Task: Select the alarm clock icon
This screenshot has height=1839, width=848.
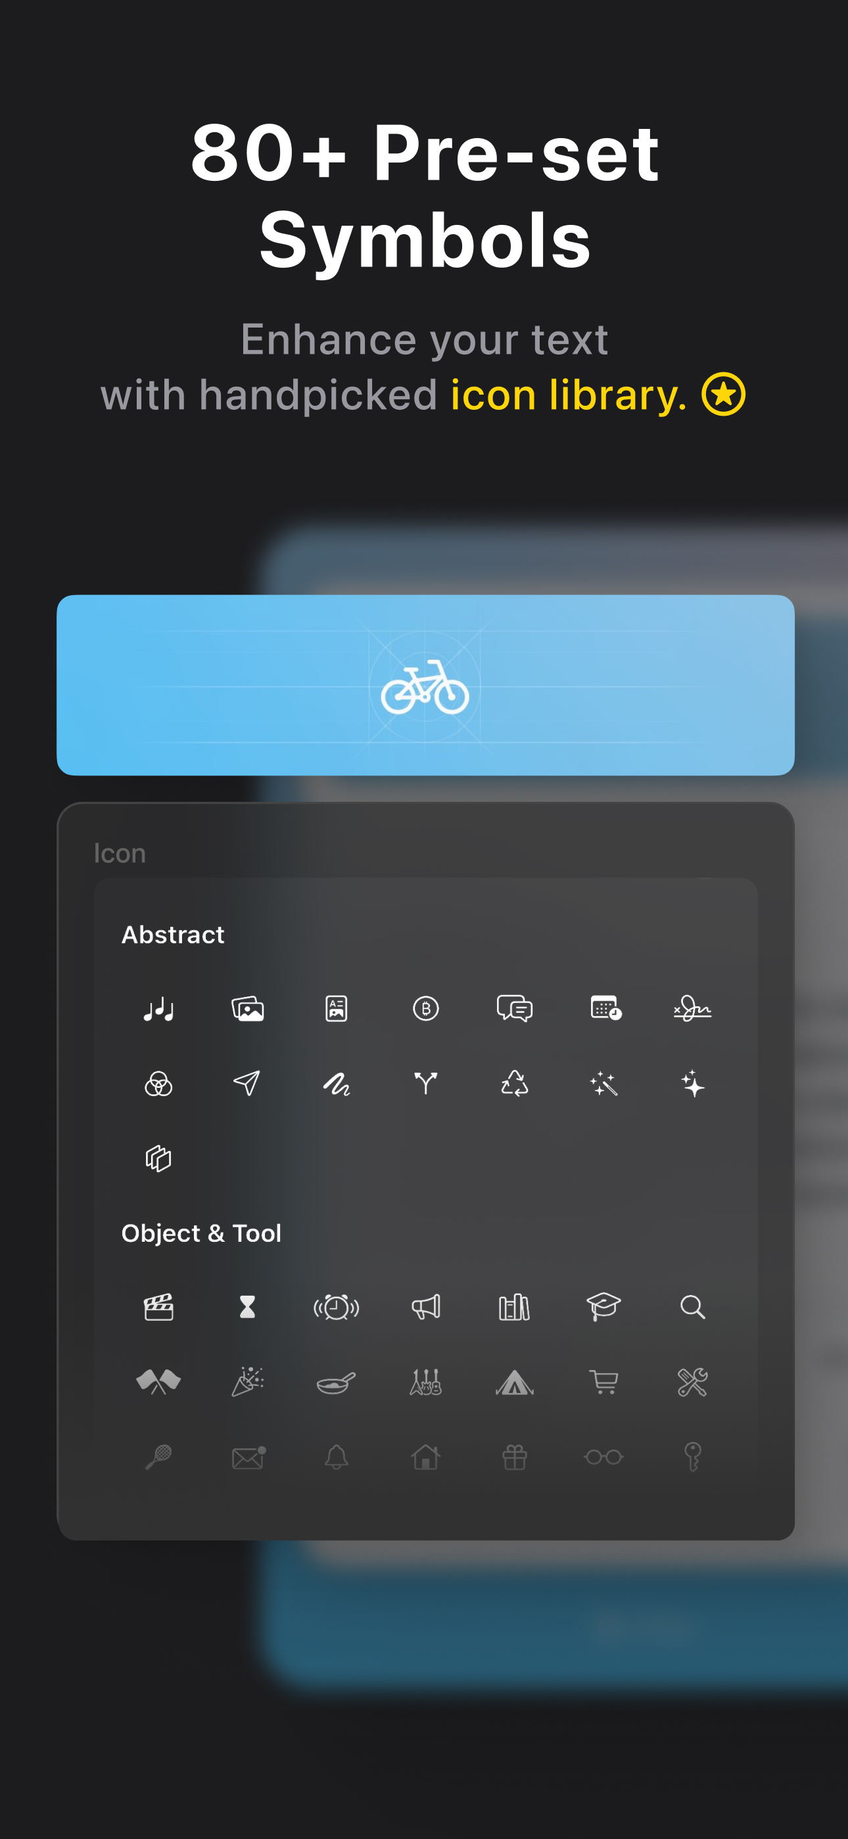Action: pos(336,1307)
